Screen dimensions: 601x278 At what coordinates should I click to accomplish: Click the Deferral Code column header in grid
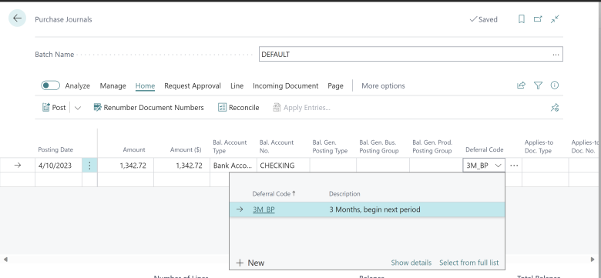[485, 149]
